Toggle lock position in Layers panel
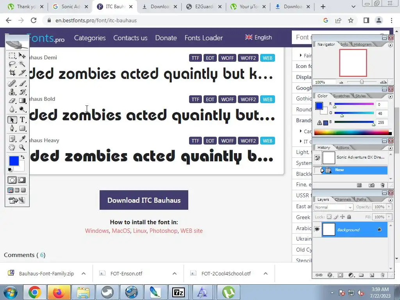The image size is (400, 300). click(342, 217)
